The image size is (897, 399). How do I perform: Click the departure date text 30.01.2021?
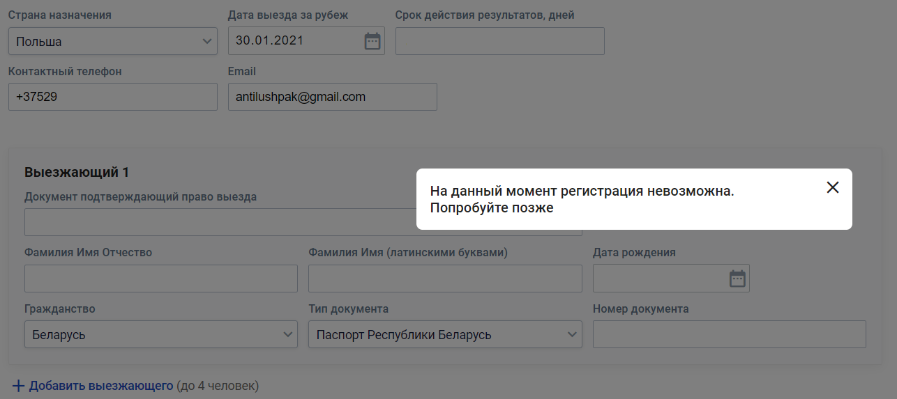point(269,40)
